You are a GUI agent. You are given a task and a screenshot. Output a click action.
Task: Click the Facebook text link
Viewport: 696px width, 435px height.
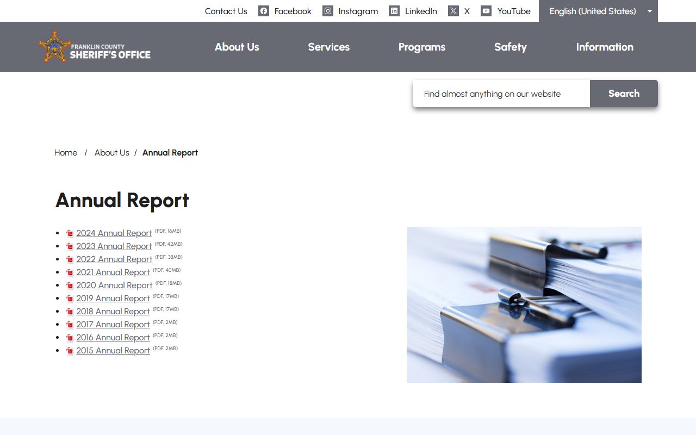pyautogui.click(x=293, y=11)
